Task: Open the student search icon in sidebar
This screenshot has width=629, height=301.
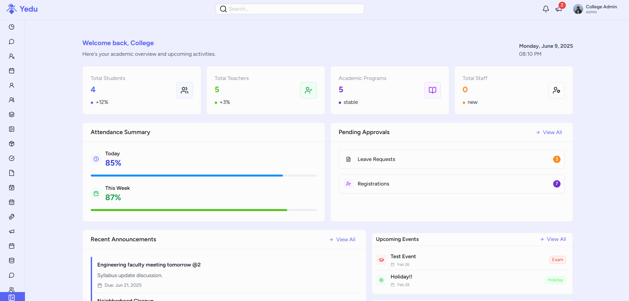Action: [12, 56]
